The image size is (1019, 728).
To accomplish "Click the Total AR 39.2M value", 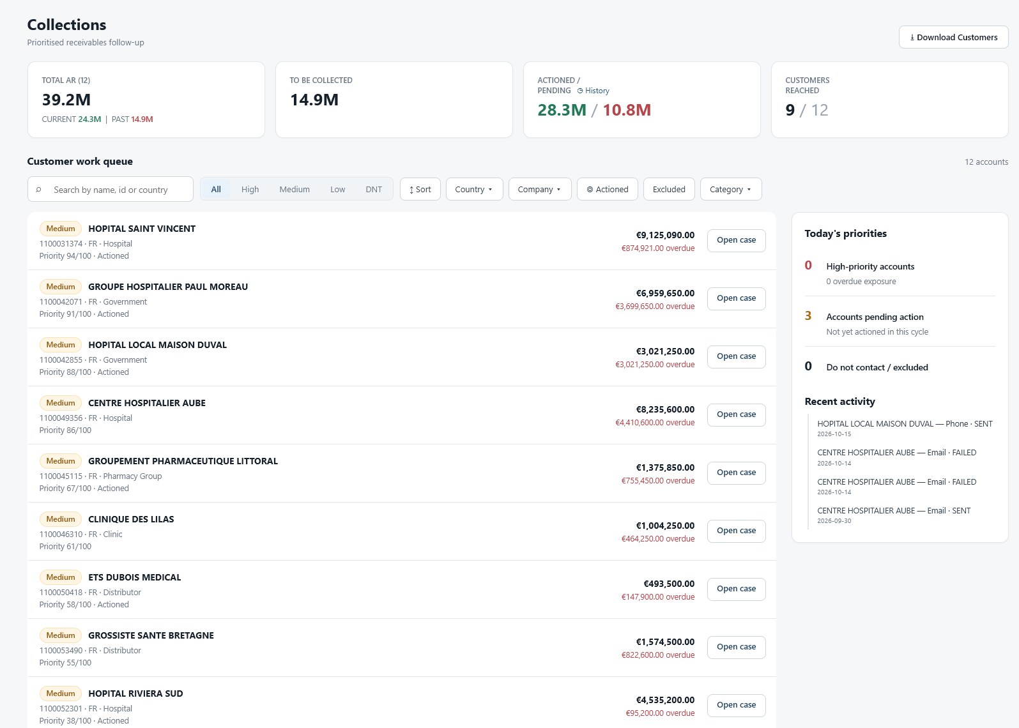I will click(x=66, y=100).
